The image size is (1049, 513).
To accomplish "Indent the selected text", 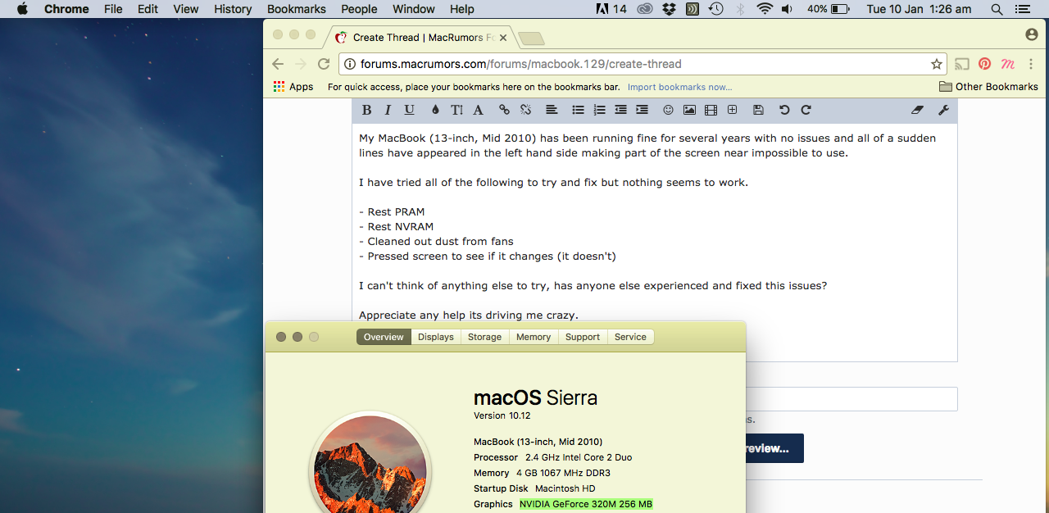I will point(642,110).
